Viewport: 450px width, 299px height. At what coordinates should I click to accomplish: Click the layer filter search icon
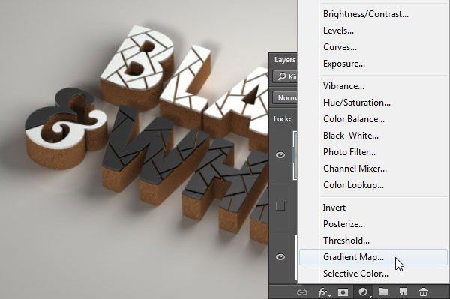click(x=282, y=76)
